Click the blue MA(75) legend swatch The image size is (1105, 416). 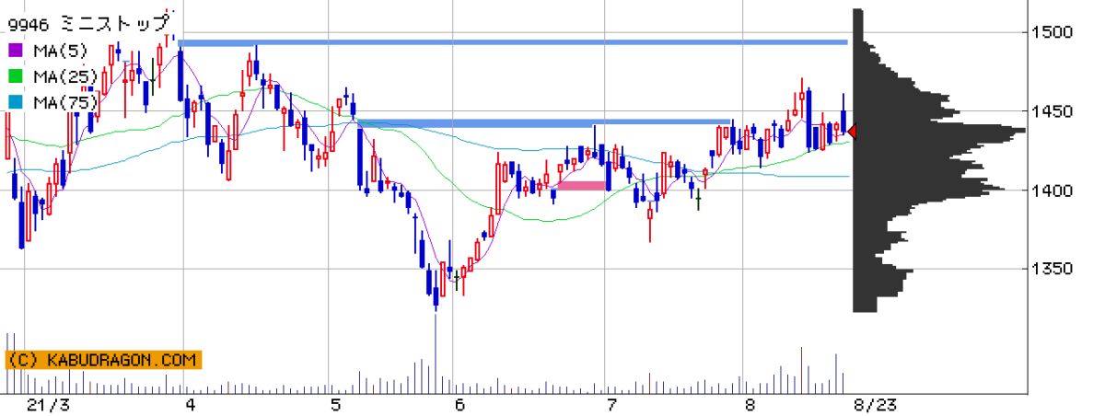pos(15,102)
